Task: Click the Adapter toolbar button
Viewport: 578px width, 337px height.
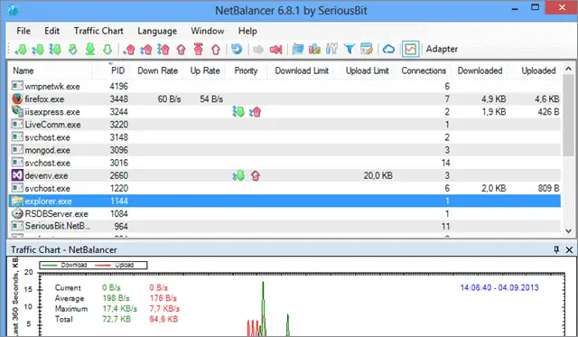Action: [442, 49]
